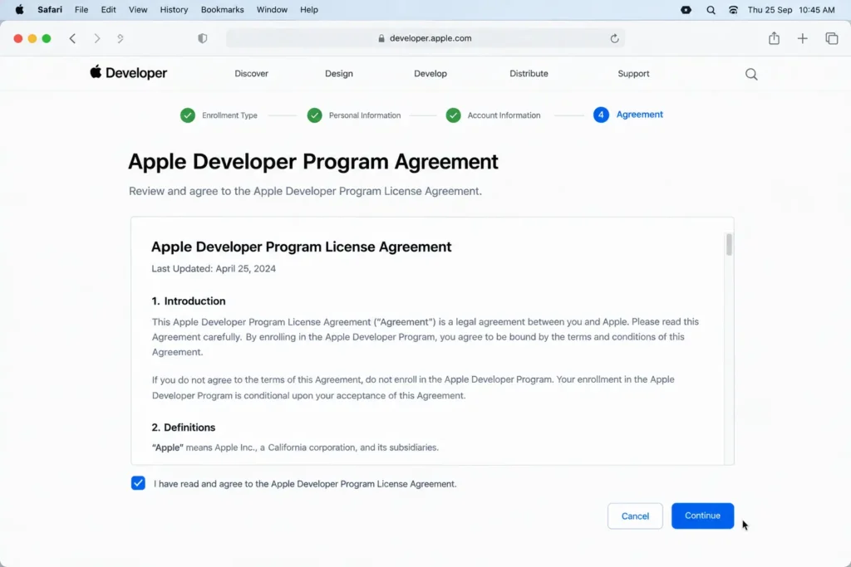The image size is (851, 567).
Task: Click the Personal Information green checkmark
Action: click(x=315, y=115)
